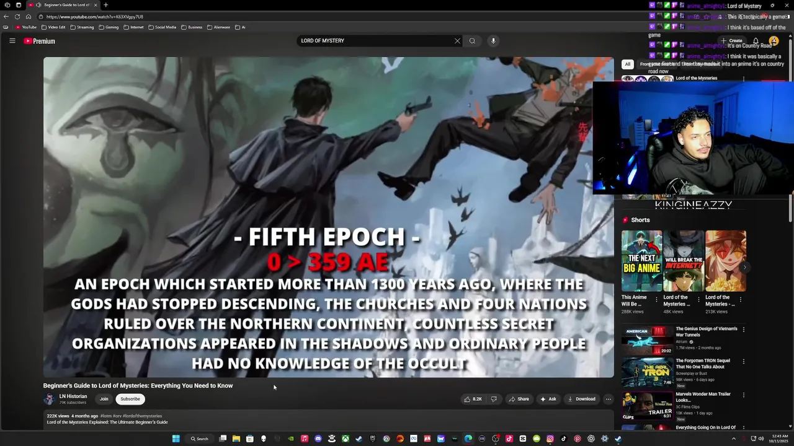Open LN Historian channel avatar
Viewport: 794px width, 446px height.
click(49, 399)
